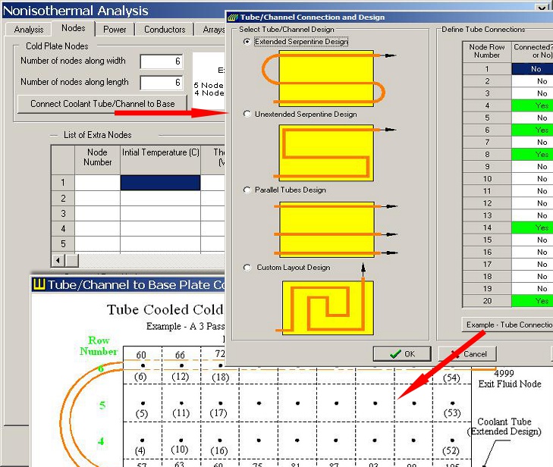Click node row number 12 cell
The width and height of the screenshot is (553, 467).
coord(487,203)
